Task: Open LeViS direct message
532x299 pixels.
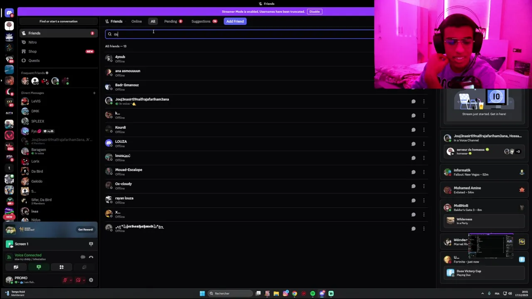Action: click(58, 101)
